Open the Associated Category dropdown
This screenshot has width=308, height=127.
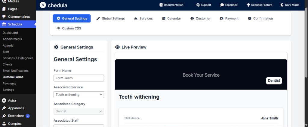79,111
